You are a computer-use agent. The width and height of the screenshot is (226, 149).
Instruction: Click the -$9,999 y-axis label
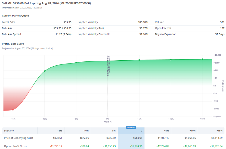(x=217, y=117)
